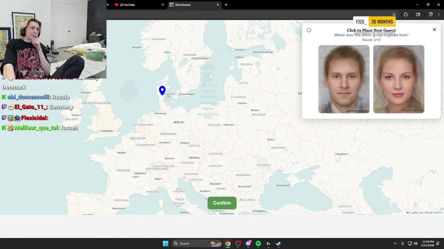This screenshot has height=249, width=444.
Task: Click Bucharest label on the map
Action: 245,186
